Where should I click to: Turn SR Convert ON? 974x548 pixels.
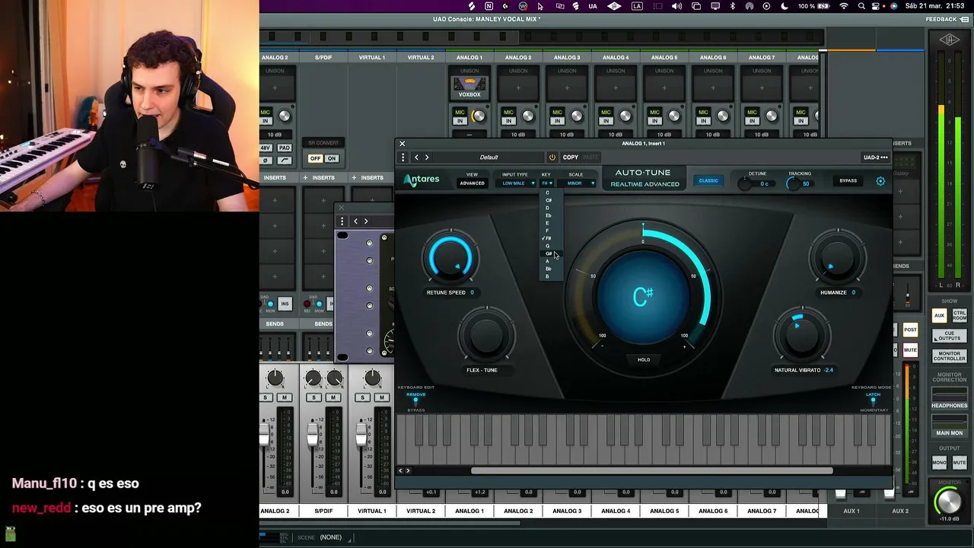pyautogui.click(x=332, y=158)
